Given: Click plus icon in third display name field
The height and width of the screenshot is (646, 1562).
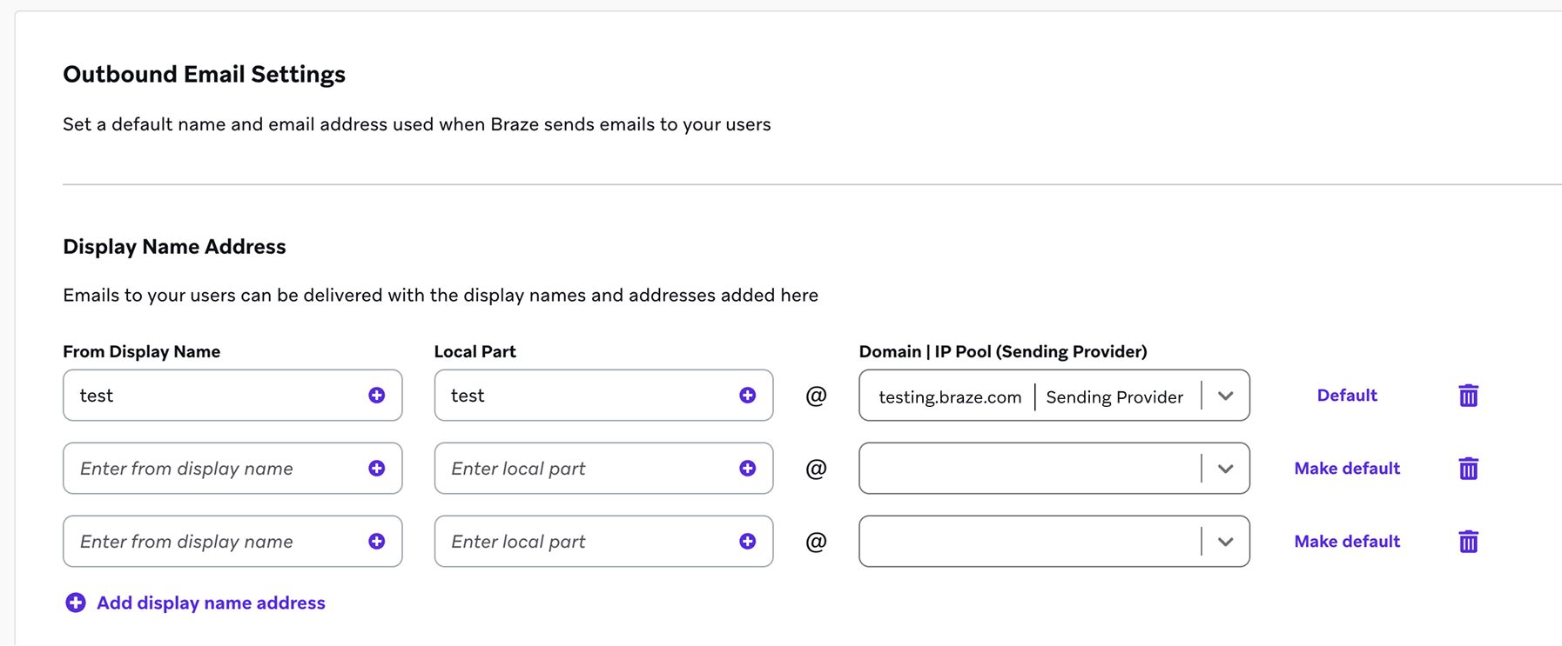Looking at the screenshot, I should point(376,542).
